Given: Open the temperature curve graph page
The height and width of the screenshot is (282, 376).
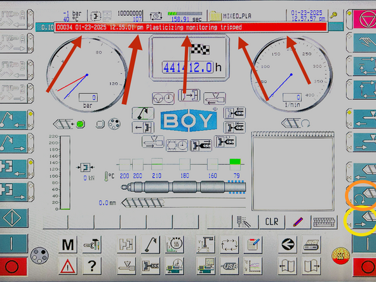Looking at the screenshot, I should click(253, 266).
